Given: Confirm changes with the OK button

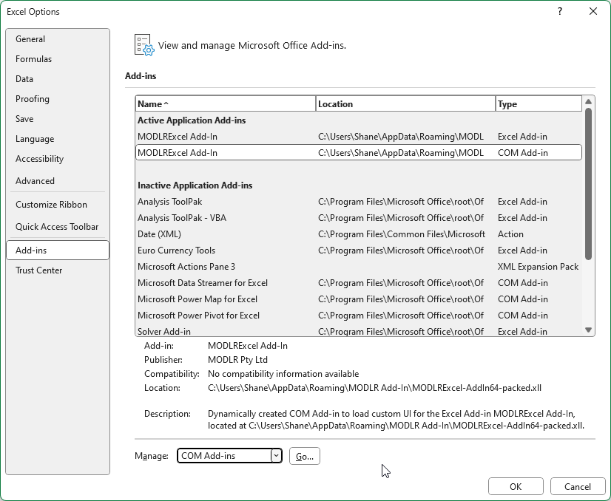Looking at the screenshot, I should (x=516, y=486).
